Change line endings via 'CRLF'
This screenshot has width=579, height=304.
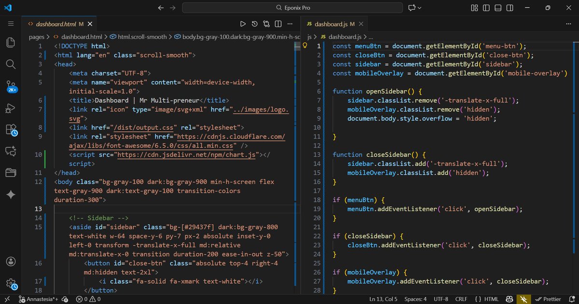461,299
